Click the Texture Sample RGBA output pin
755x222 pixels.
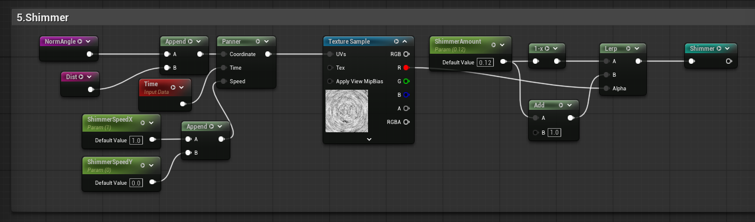point(406,122)
